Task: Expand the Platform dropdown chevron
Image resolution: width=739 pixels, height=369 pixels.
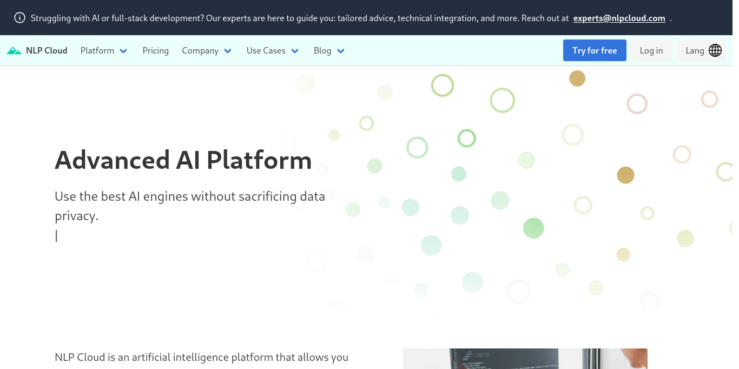Action: click(x=123, y=51)
